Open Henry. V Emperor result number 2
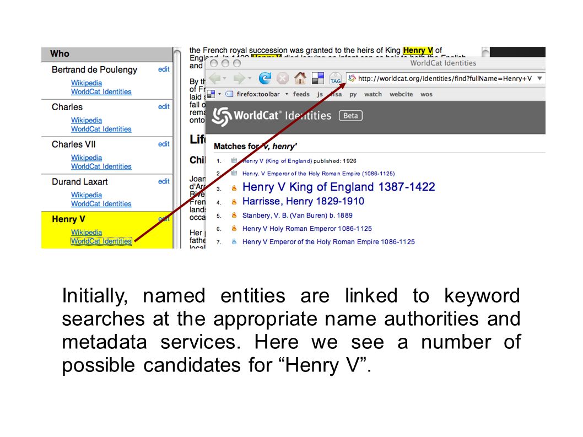This screenshot has width=583, height=437. [x=319, y=174]
